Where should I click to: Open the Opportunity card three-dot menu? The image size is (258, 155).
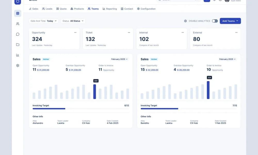pos(75,33)
